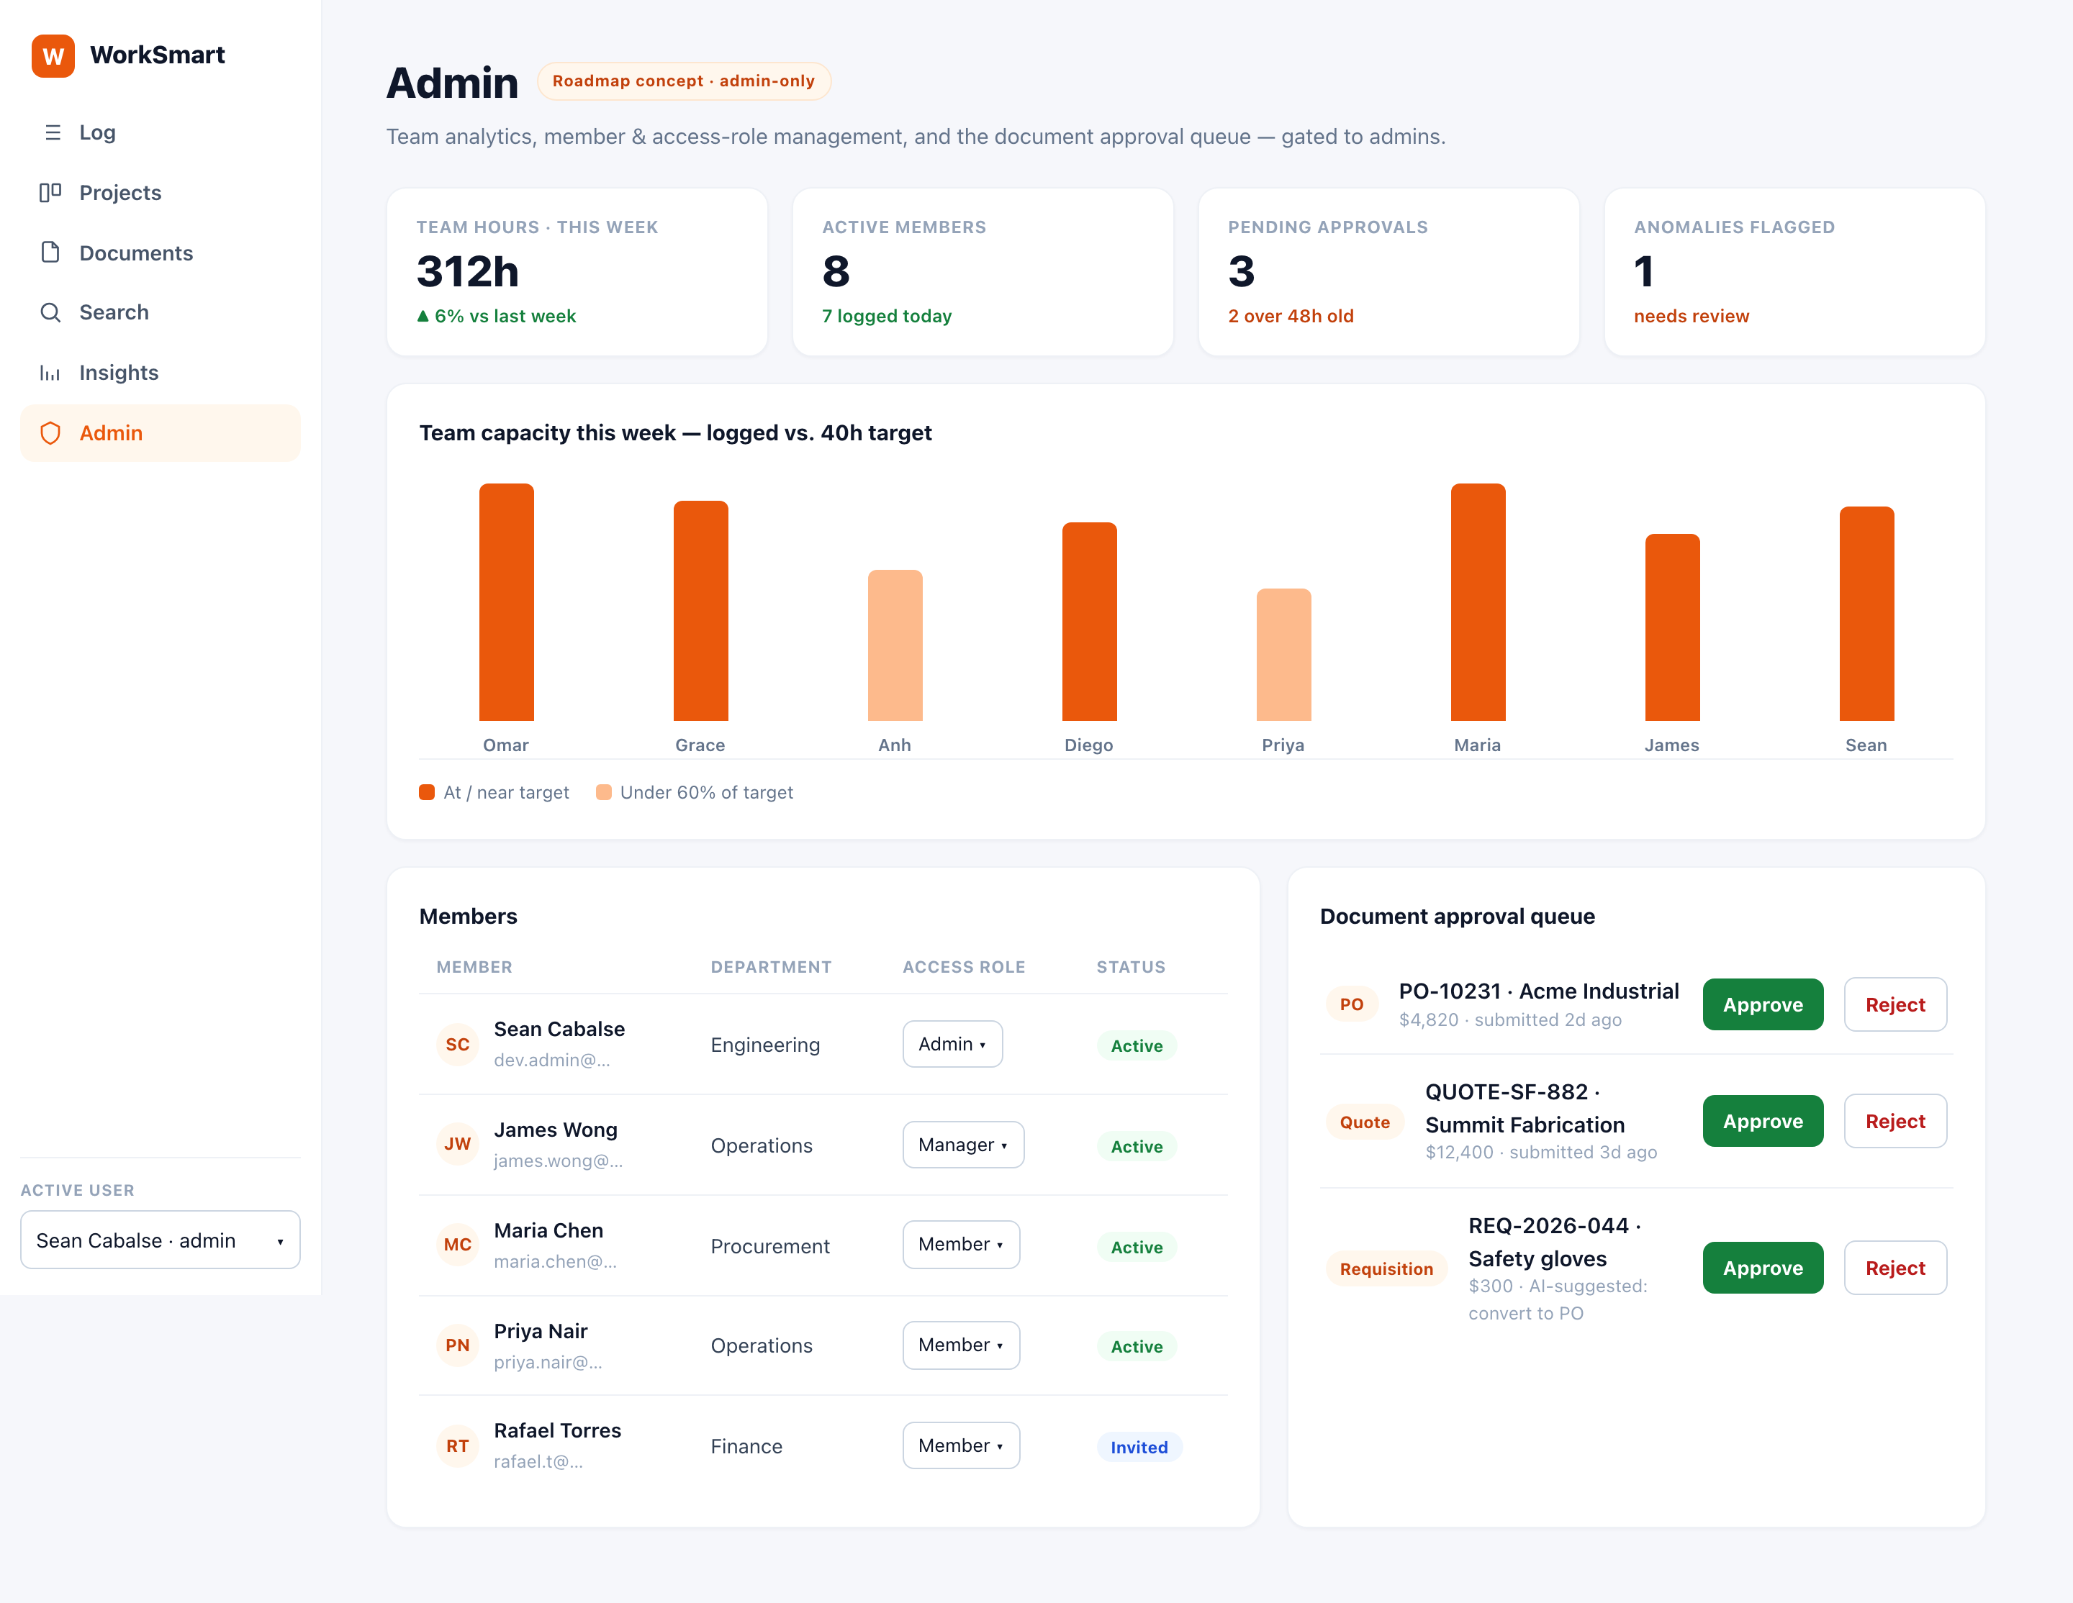Click the 'maria.chen@...' email text

[x=555, y=1261]
